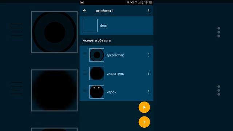Select игрок actor thumbnail

point(97,92)
